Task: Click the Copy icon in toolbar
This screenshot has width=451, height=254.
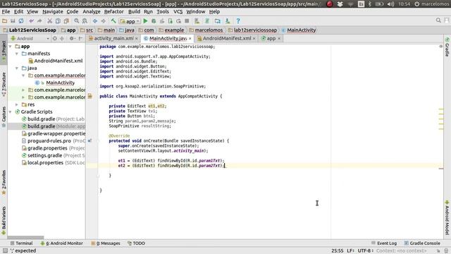Action: 58,20
